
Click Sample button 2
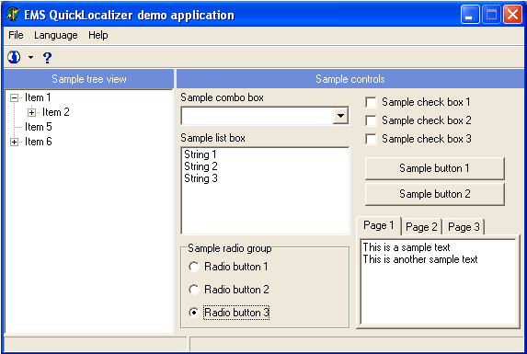pyautogui.click(x=435, y=194)
